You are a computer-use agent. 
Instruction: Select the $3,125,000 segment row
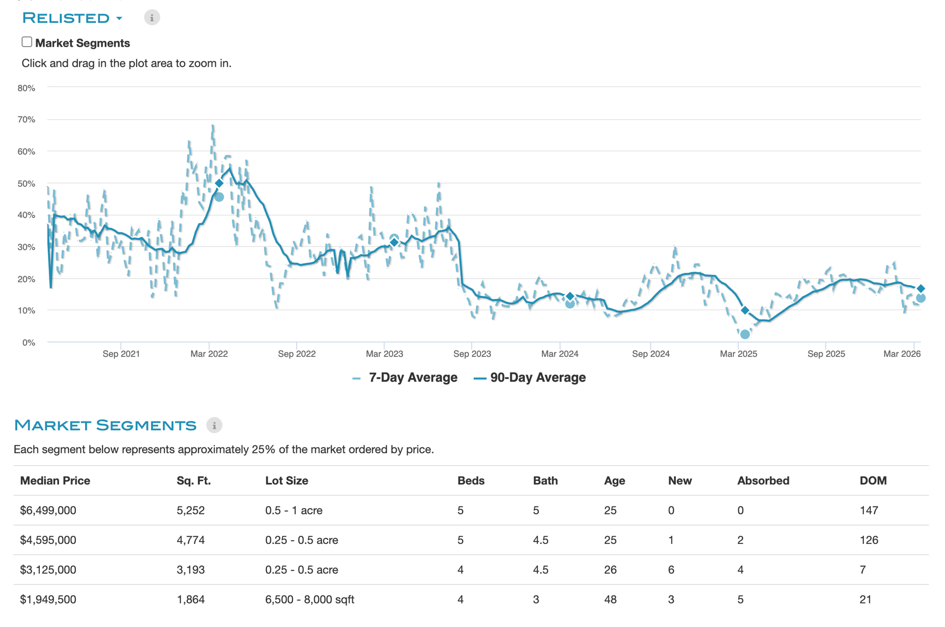[x=48, y=570]
